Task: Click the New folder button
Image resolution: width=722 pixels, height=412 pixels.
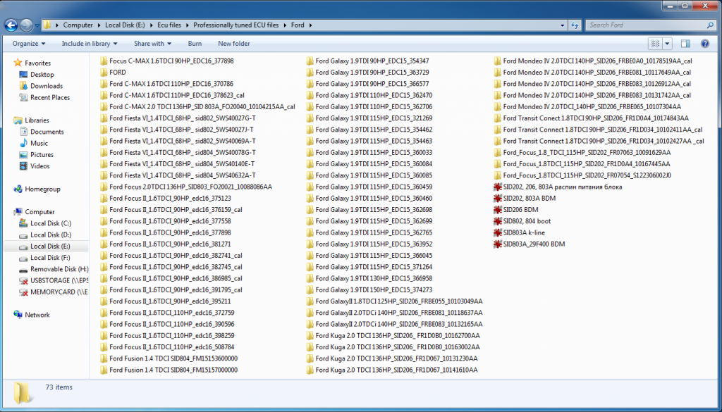Action: click(235, 43)
